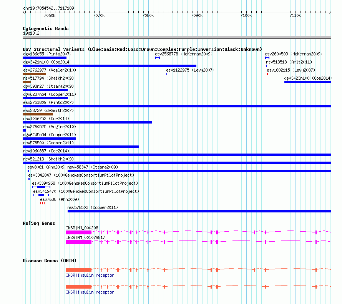The width and height of the screenshot is (342, 304).
Task: Click the dgv3423n100 (Coe2014) variant label
Action: point(308,78)
